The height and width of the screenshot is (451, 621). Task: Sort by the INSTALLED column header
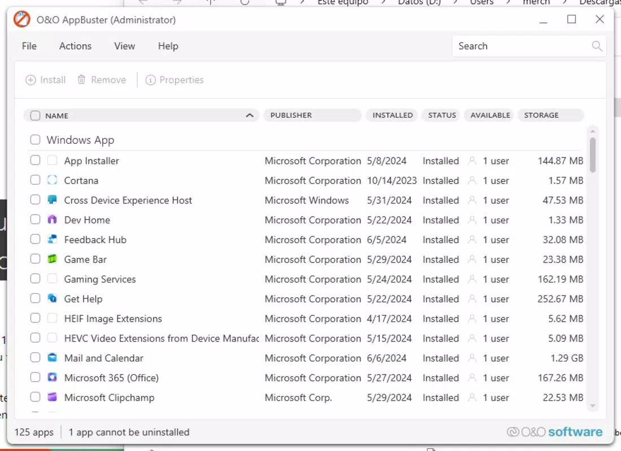(x=392, y=115)
